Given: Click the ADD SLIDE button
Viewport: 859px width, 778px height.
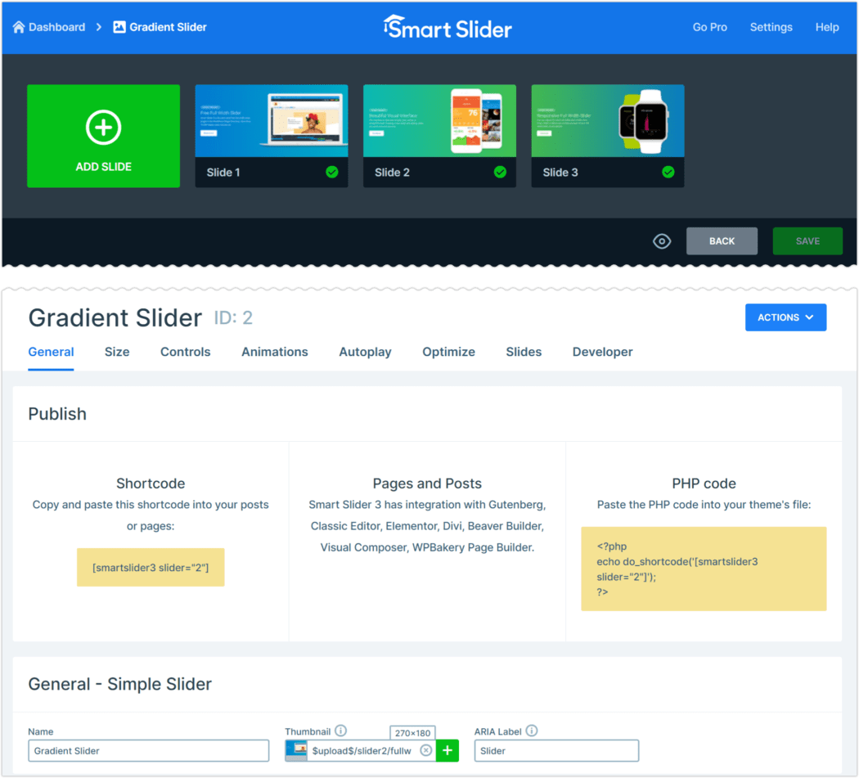Looking at the screenshot, I should [104, 136].
